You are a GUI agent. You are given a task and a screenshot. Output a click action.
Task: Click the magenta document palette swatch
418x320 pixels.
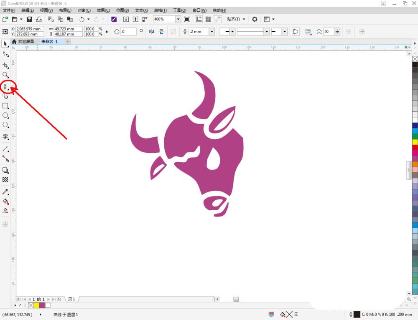coord(42,305)
